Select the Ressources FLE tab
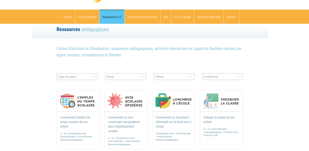The height and width of the screenshot is (151, 309). pos(112,17)
